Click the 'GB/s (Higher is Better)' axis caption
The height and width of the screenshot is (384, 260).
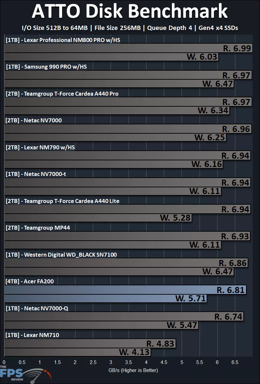click(133, 370)
